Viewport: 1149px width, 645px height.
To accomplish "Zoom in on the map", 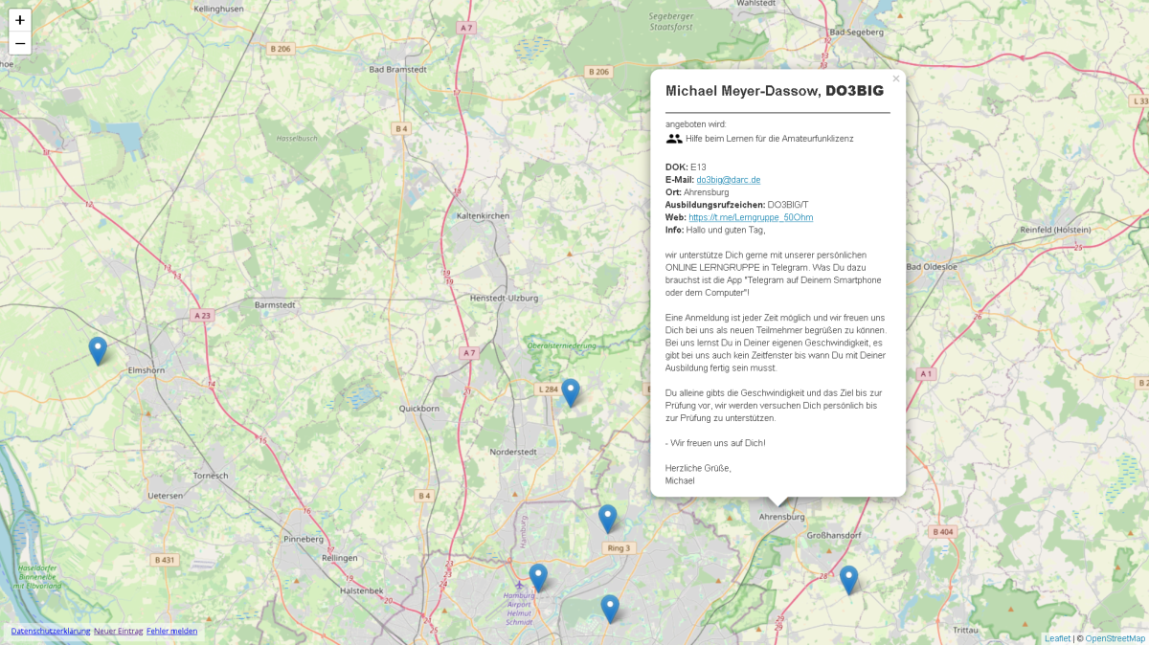I will pos(20,19).
